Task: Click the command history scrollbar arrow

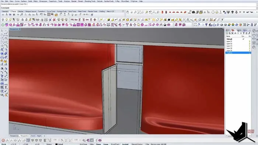Action: click(257, 4)
